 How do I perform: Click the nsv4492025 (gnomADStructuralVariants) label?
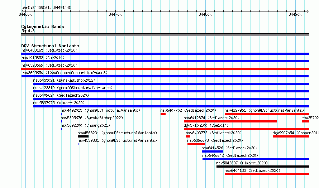coord(100,110)
